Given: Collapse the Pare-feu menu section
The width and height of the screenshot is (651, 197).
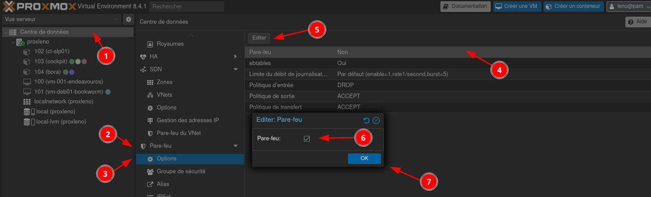Looking at the screenshot, I should (236, 146).
